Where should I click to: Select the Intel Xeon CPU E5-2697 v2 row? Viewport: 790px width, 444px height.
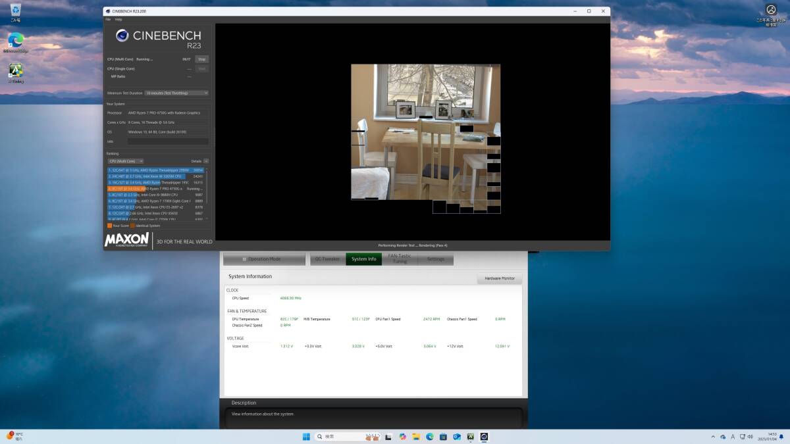(x=156, y=207)
